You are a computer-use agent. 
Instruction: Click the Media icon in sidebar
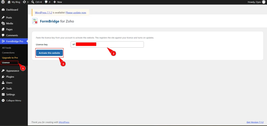(x=3, y=23)
